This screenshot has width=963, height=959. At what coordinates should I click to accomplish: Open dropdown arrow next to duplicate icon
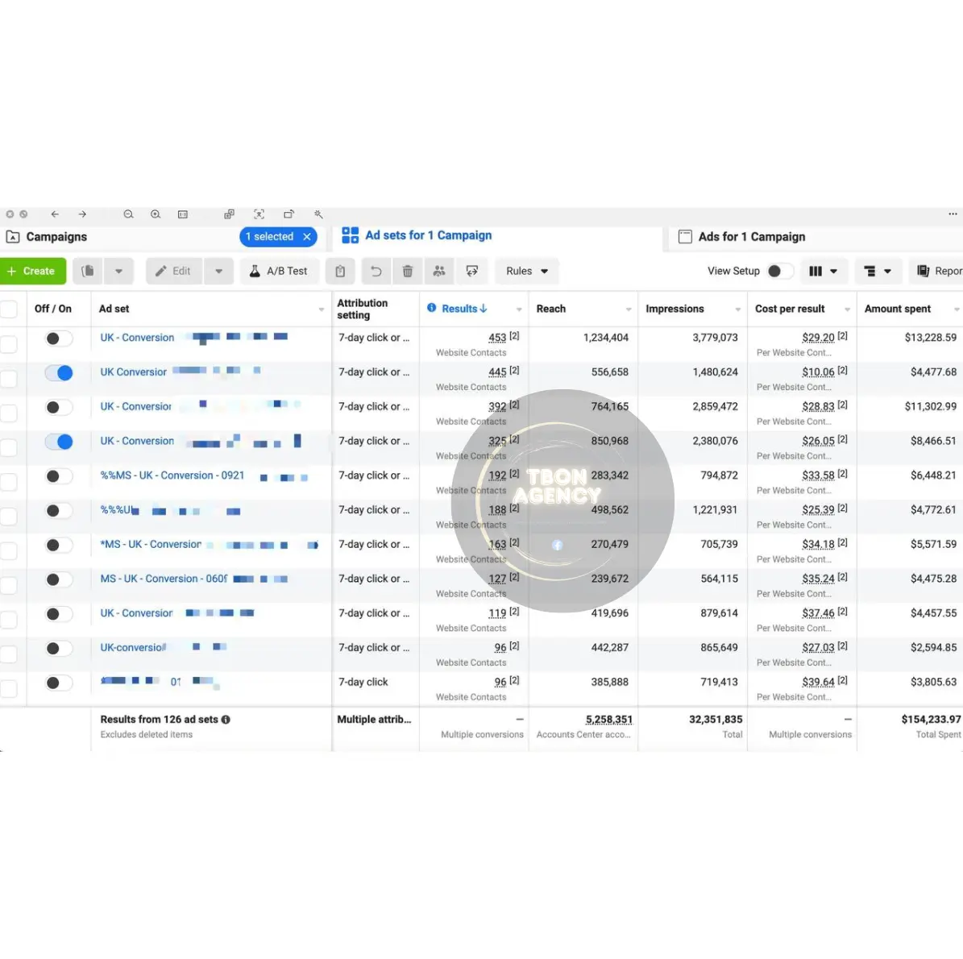pyautogui.click(x=118, y=271)
